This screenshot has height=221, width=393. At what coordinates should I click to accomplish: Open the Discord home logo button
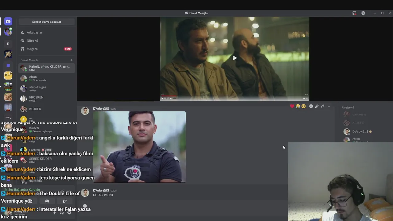pos(8,21)
